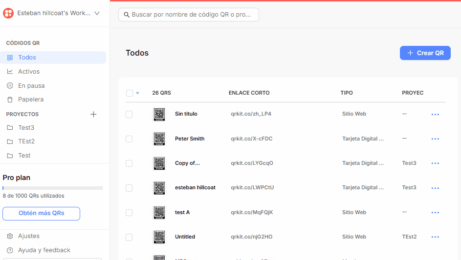Viewport: 461px width, 260px height.
Task: Click the Ajustes gear icon
Action: 10,236
